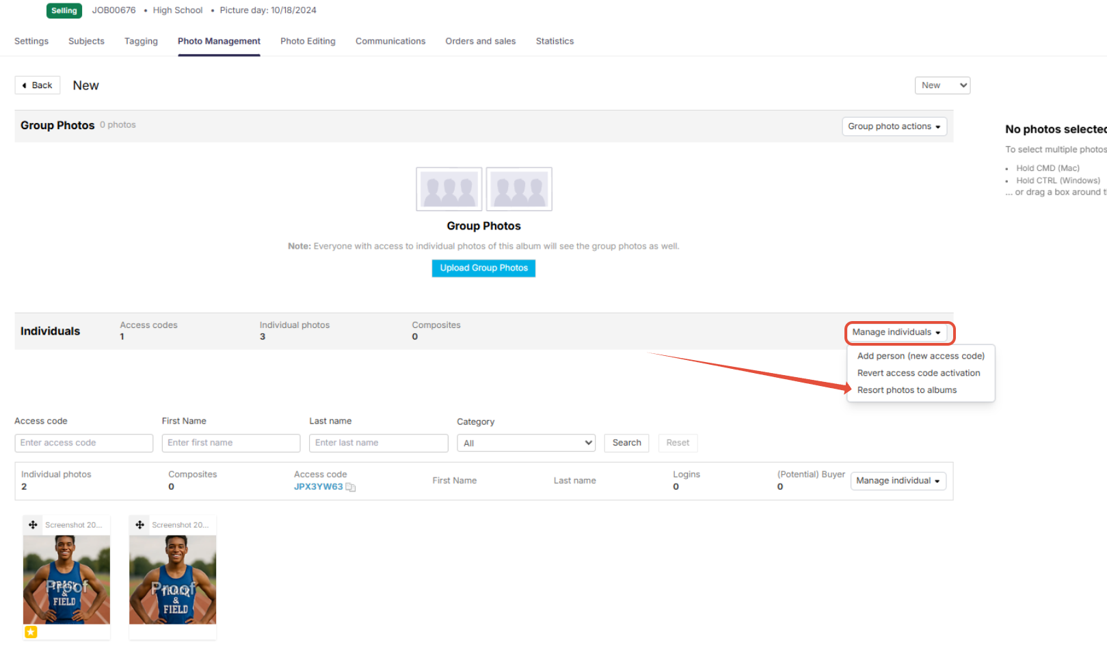View the Statistics tab
Image resolution: width=1107 pixels, height=649 pixels.
[x=555, y=41]
